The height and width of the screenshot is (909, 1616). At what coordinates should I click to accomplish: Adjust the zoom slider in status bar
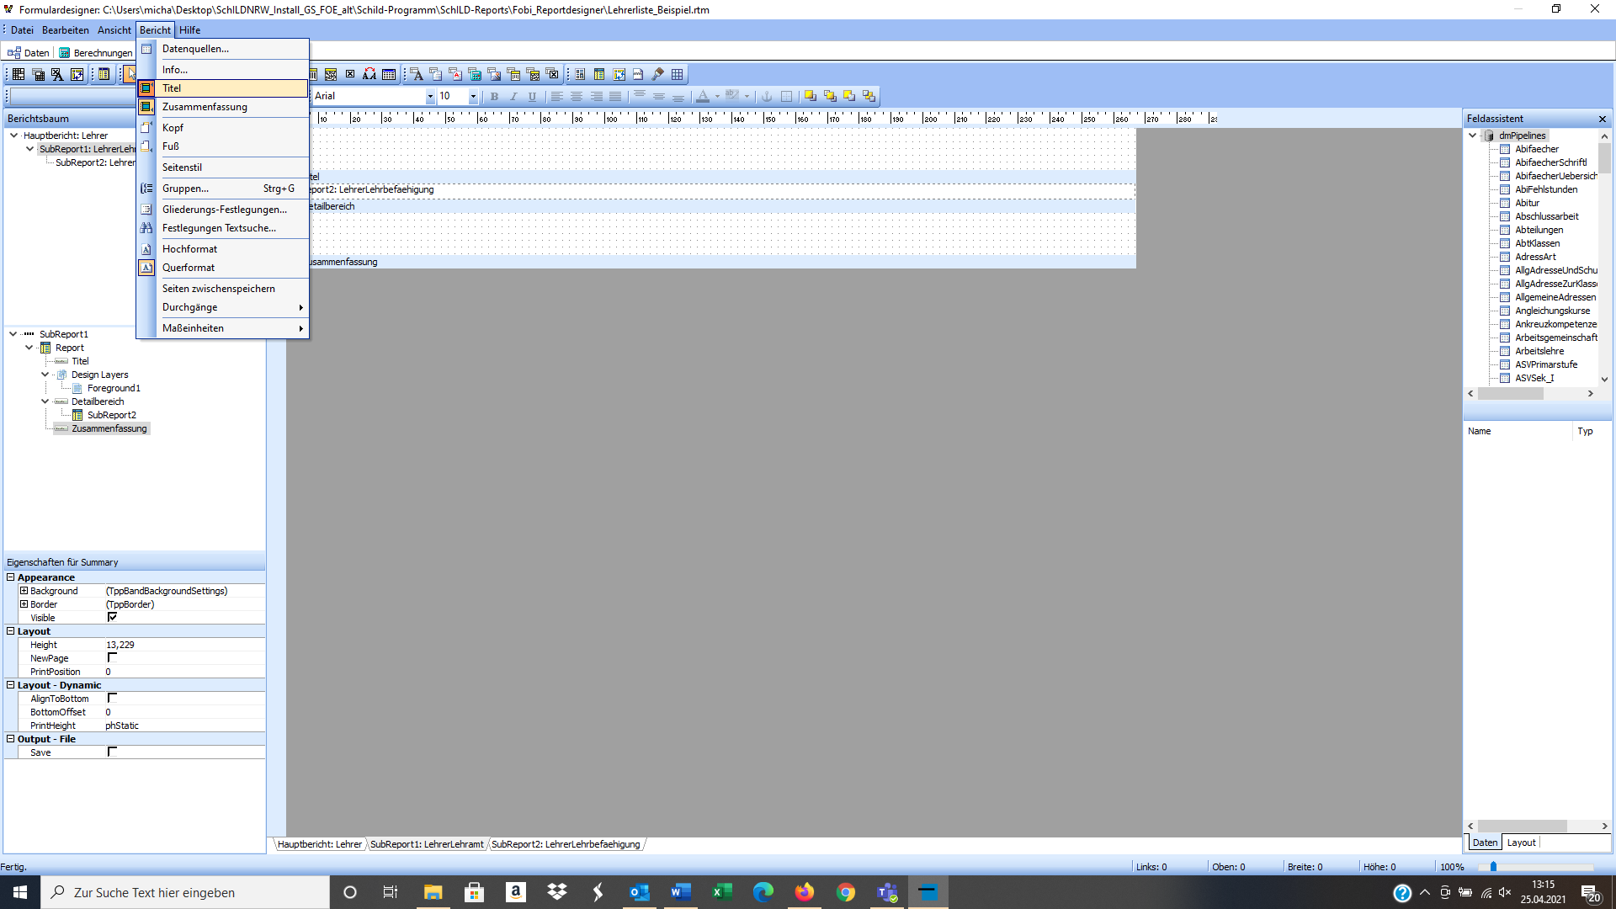coord(1494,866)
